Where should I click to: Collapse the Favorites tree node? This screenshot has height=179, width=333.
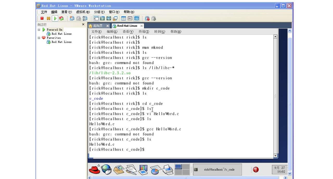(x=39, y=38)
